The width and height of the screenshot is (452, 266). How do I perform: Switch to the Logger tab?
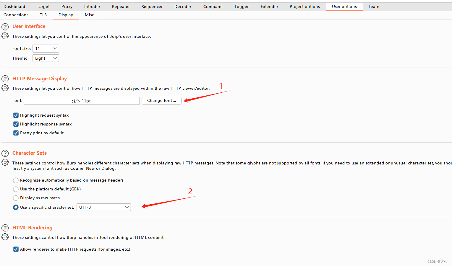pyautogui.click(x=242, y=6)
